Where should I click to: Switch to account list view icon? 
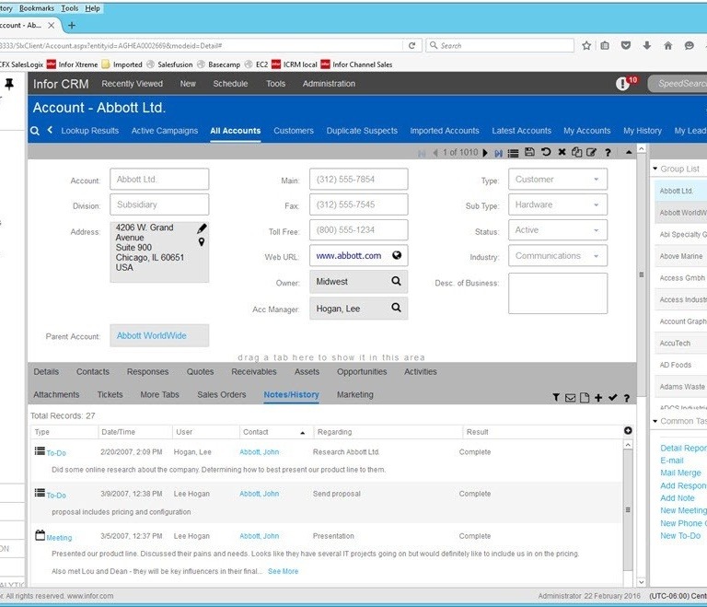pyautogui.click(x=513, y=153)
